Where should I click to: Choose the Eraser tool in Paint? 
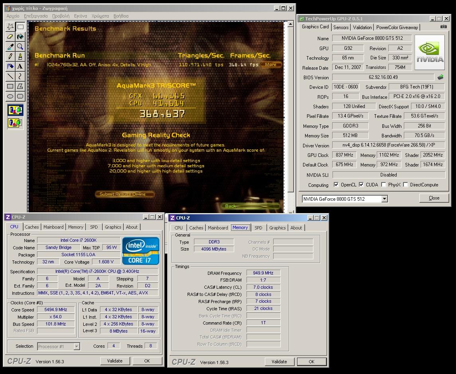click(x=10, y=37)
